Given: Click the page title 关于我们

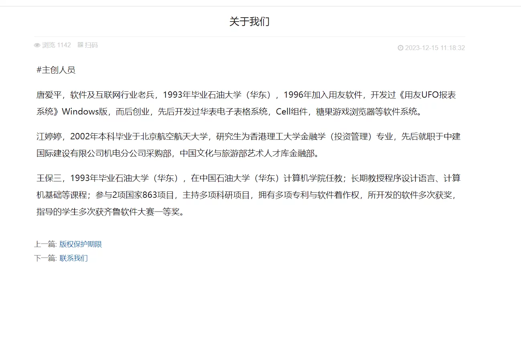Looking at the screenshot, I should click(249, 22).
